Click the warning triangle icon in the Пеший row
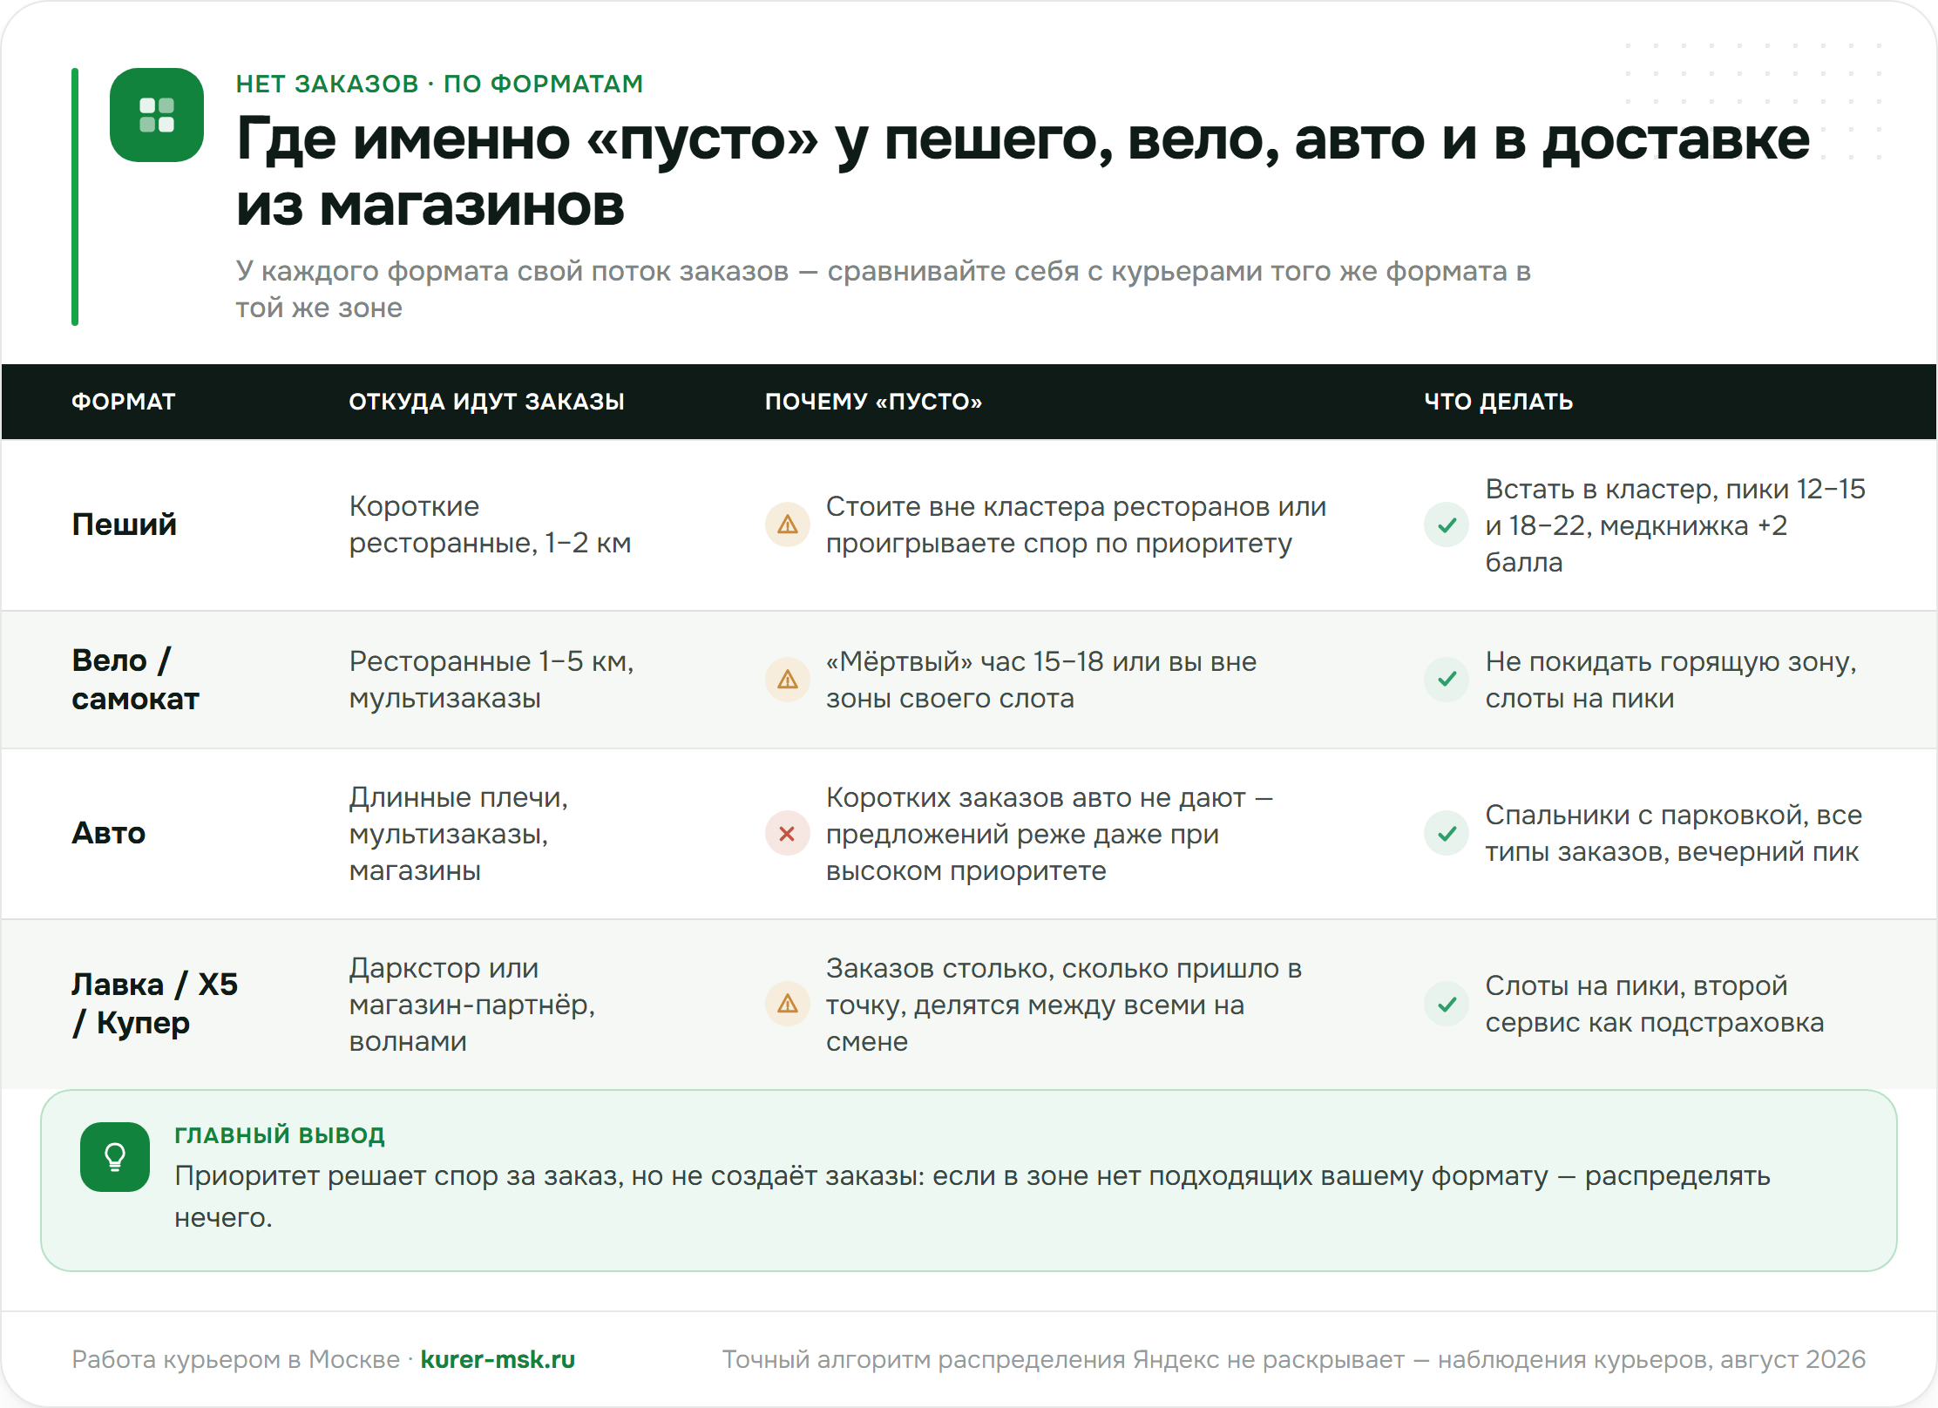 [788, 525]
